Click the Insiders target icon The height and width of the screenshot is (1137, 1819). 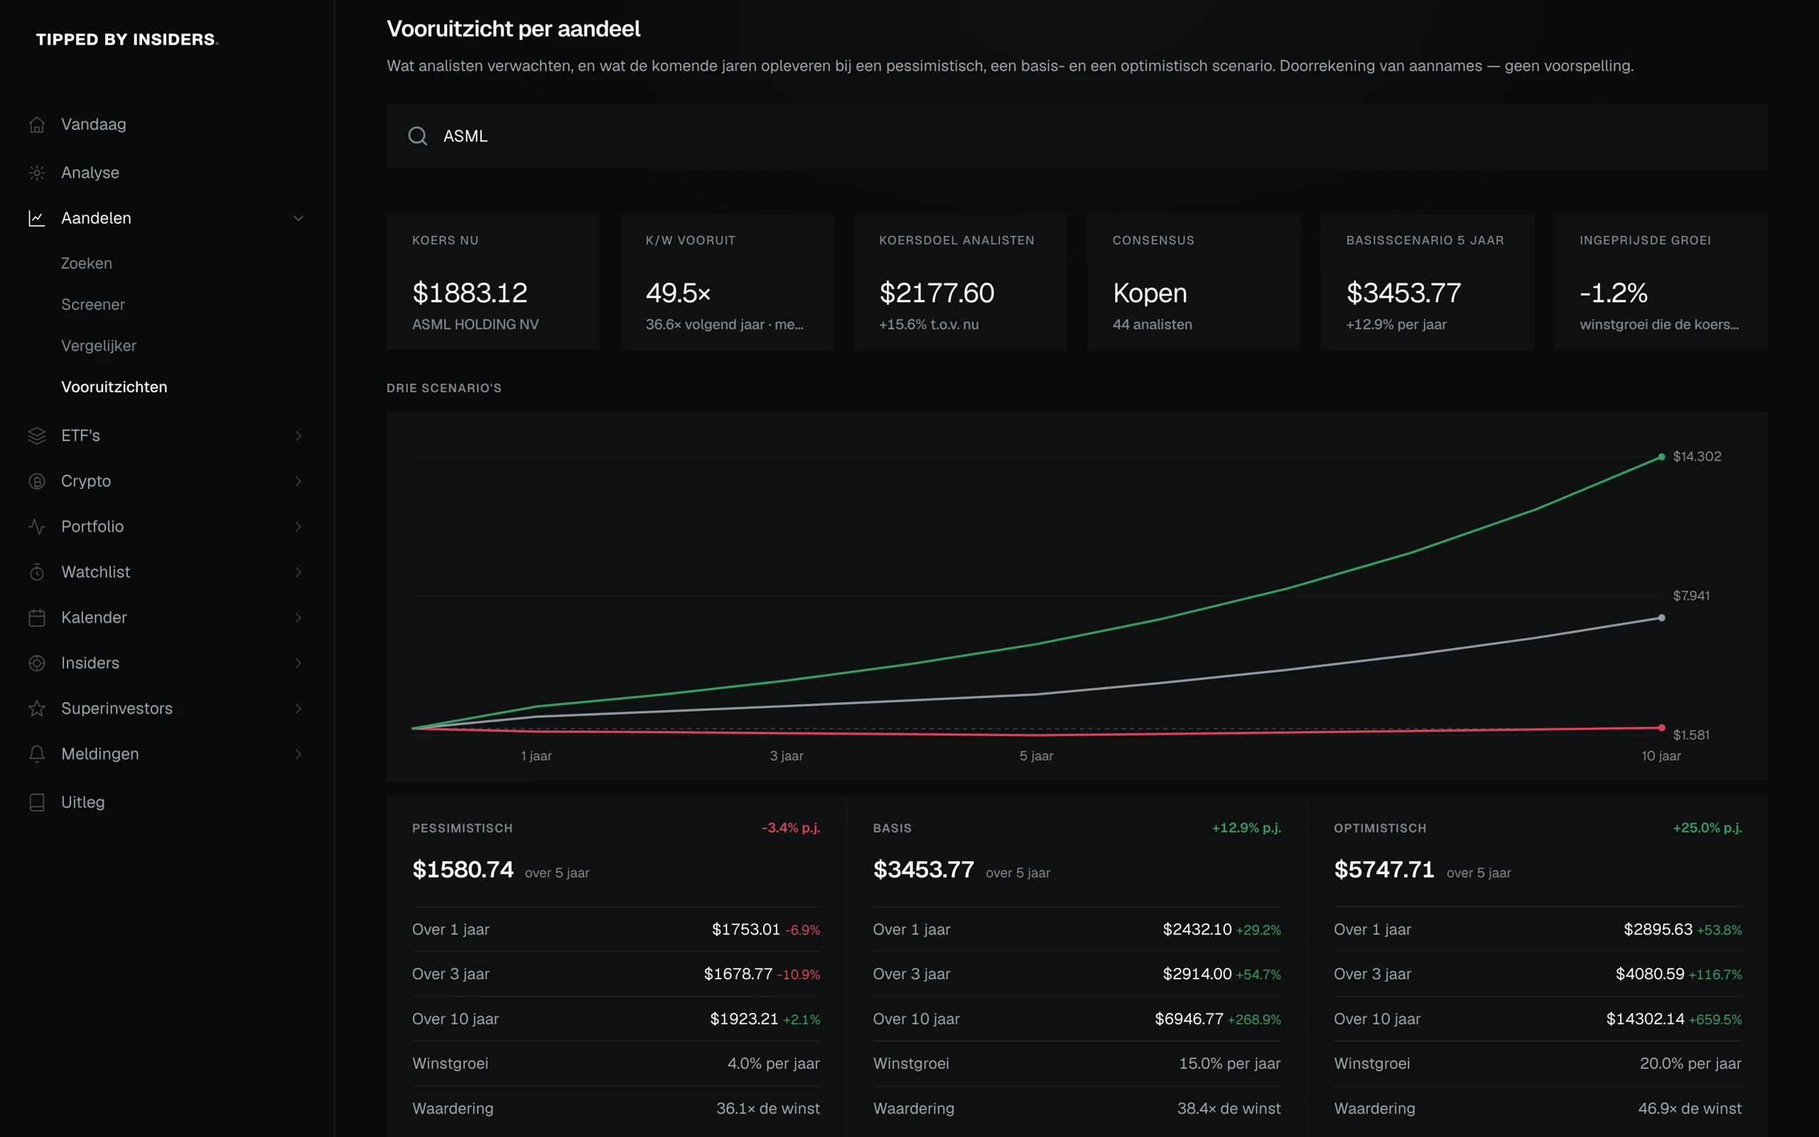click(x=37, y=663)
